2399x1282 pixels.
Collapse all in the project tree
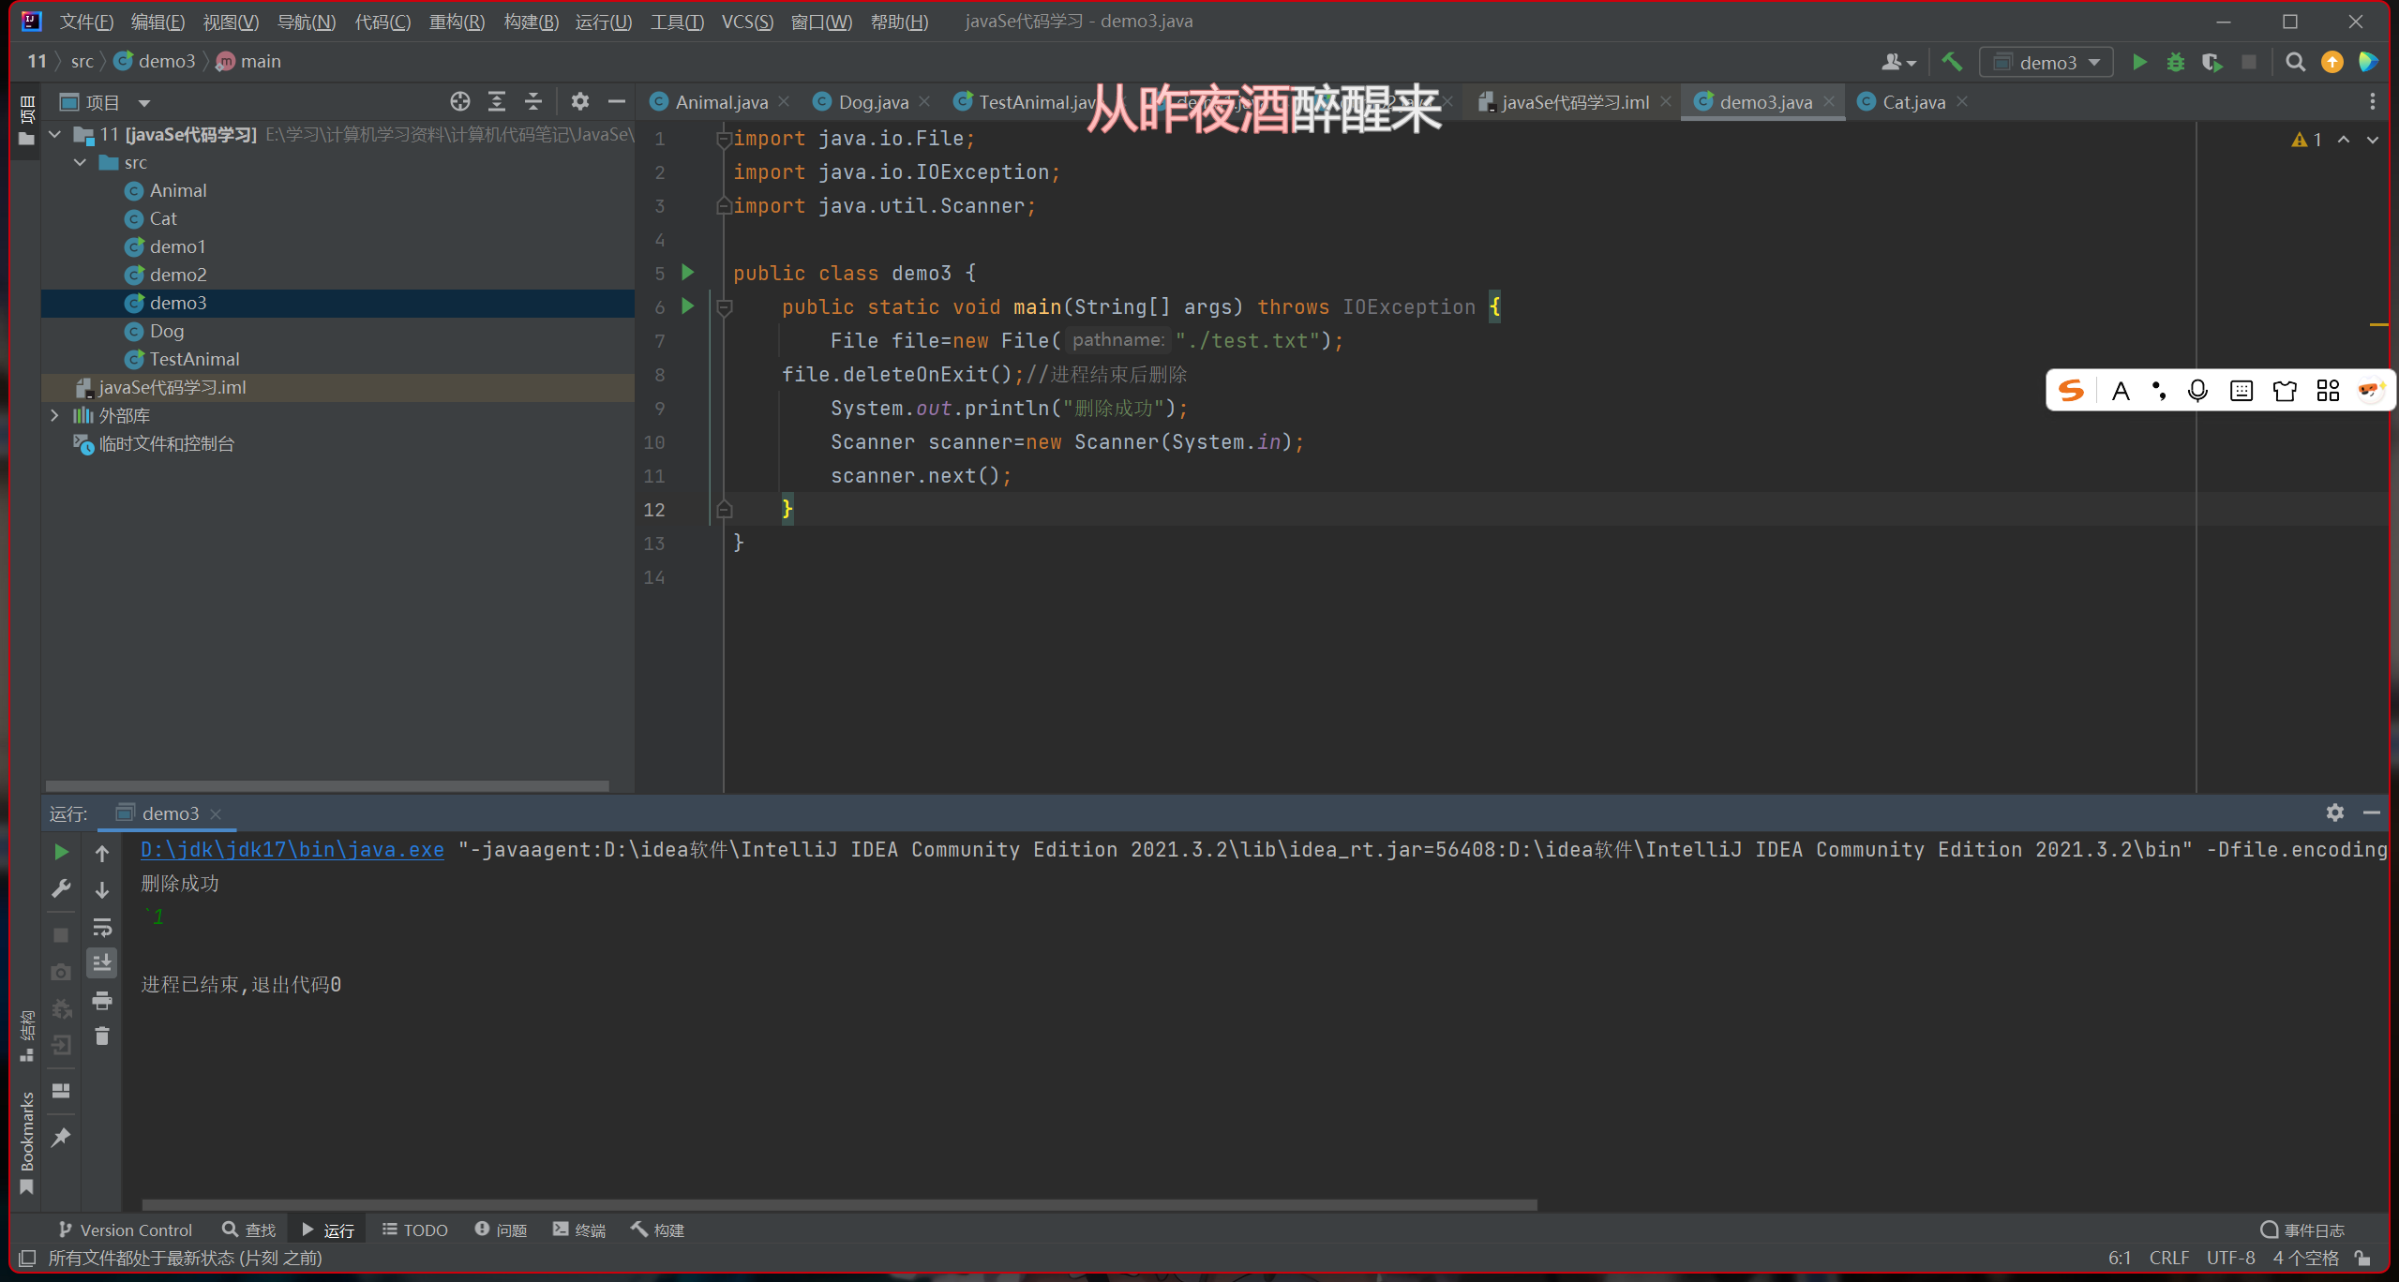[x=533, y=102]
